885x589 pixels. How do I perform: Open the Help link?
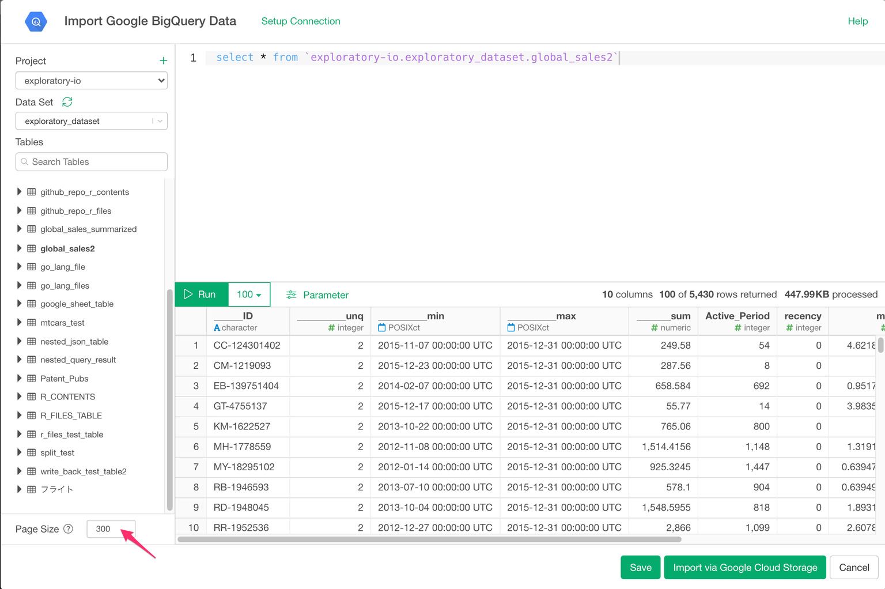[x=857, y=21]
